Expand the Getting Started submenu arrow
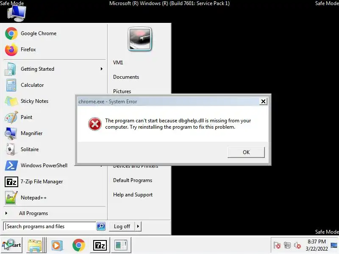The image size is (339, 254). (101, 69)
